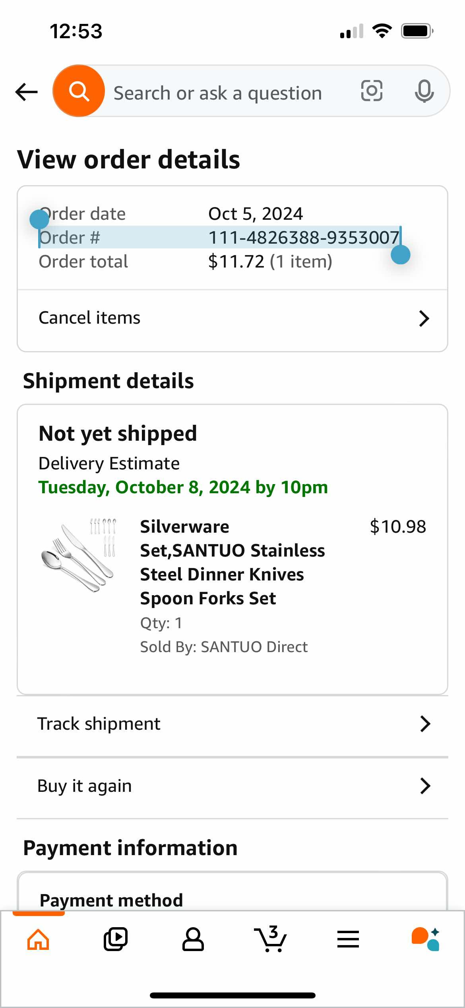Expand the Buy it again chevron
Image resolution: width=465 pixels, height=1008 pixels.
pyautogui.click(x=425, y=786)
